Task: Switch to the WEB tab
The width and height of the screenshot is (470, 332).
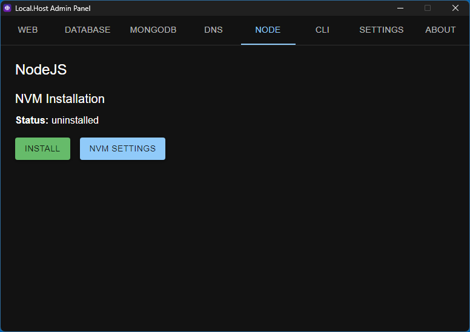Action: 28,30
